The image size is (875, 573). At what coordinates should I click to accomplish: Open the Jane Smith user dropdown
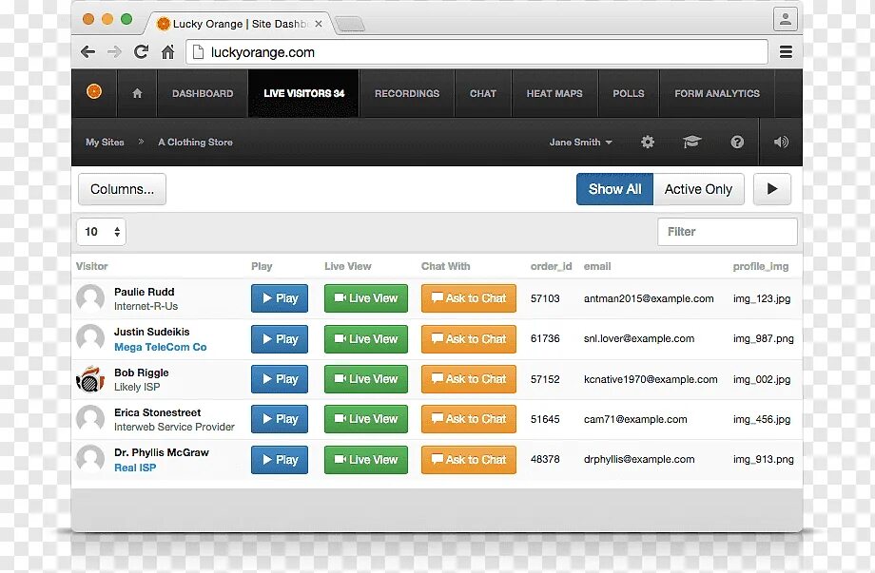[x=580, y=143]
